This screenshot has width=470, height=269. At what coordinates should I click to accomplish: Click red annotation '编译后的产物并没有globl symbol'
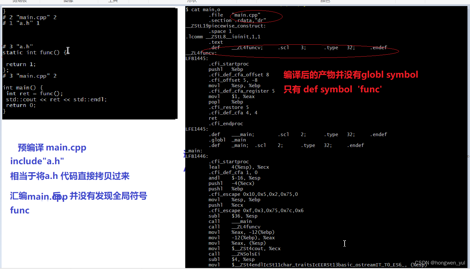pyautogui.click(x=351, y=75)
